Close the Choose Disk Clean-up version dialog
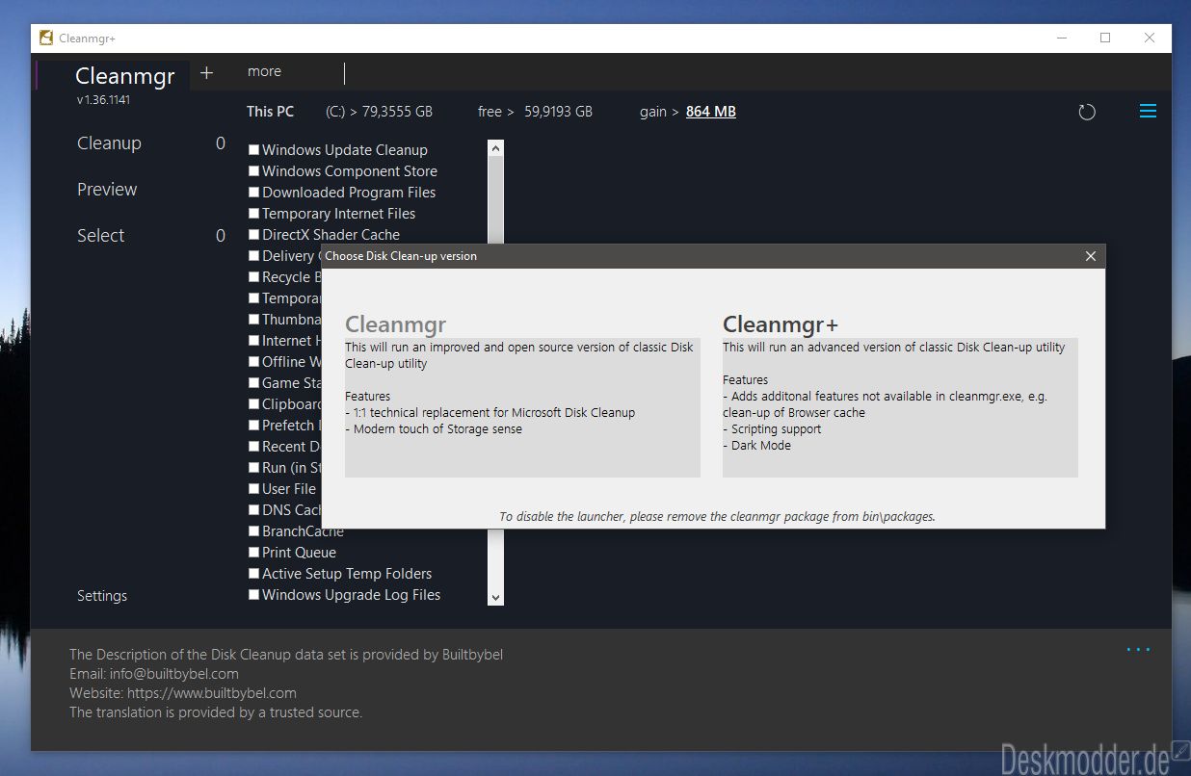Screen dimensions: 1191x776 coord(1091,256)
